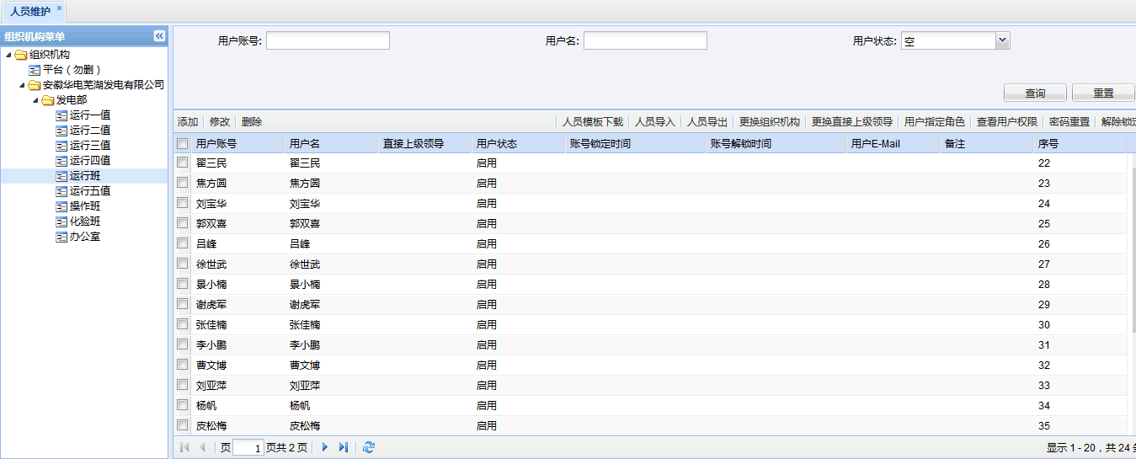This screenshot has height=459, width=1136.
Task: Collapse the 组织机构菜单 side panel
Action: [x=159, y=36]
